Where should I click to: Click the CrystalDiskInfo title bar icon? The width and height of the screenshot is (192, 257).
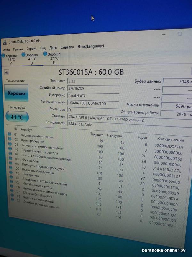[5, 42]
